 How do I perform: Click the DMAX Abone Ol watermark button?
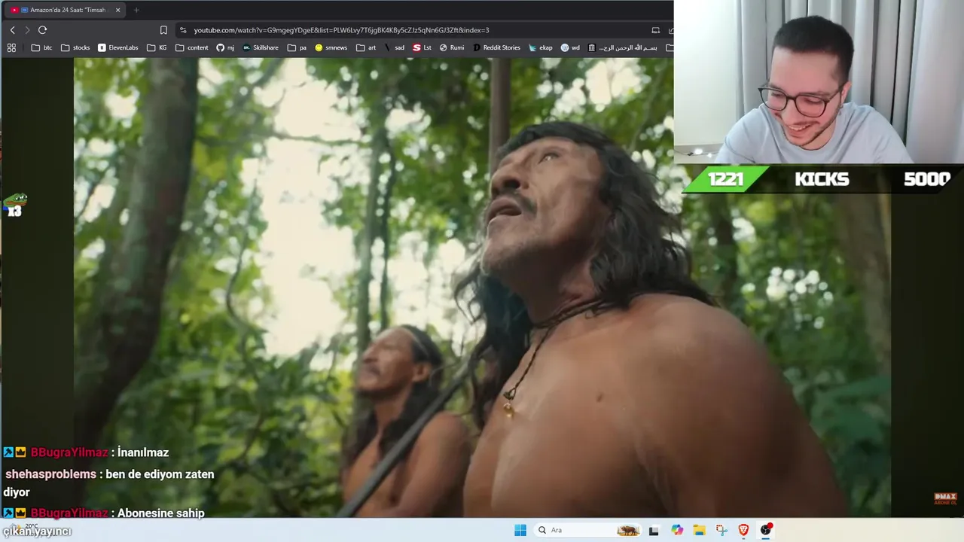point(945,498)
